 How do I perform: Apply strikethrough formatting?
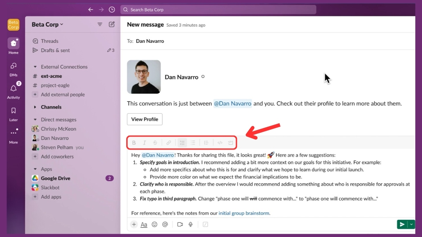155,143
